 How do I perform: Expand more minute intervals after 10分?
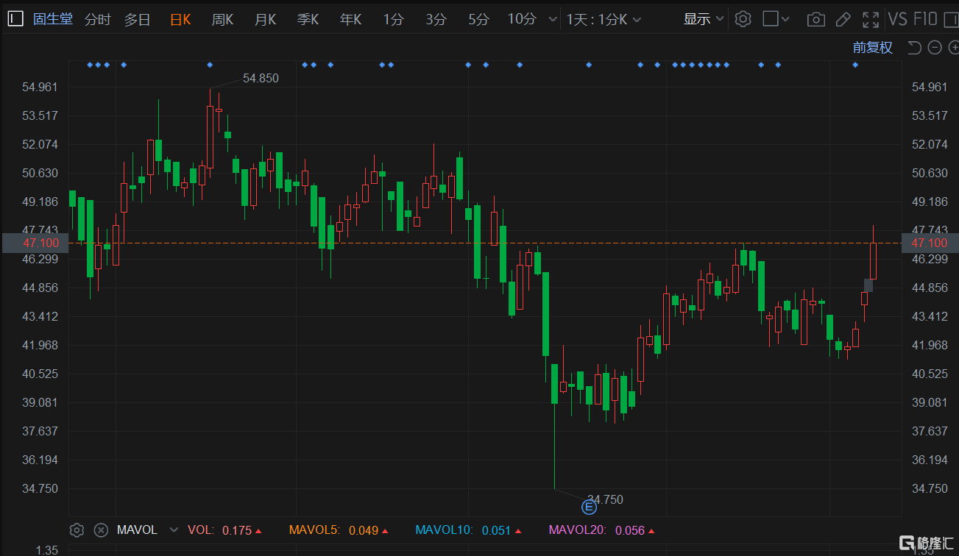553,20
